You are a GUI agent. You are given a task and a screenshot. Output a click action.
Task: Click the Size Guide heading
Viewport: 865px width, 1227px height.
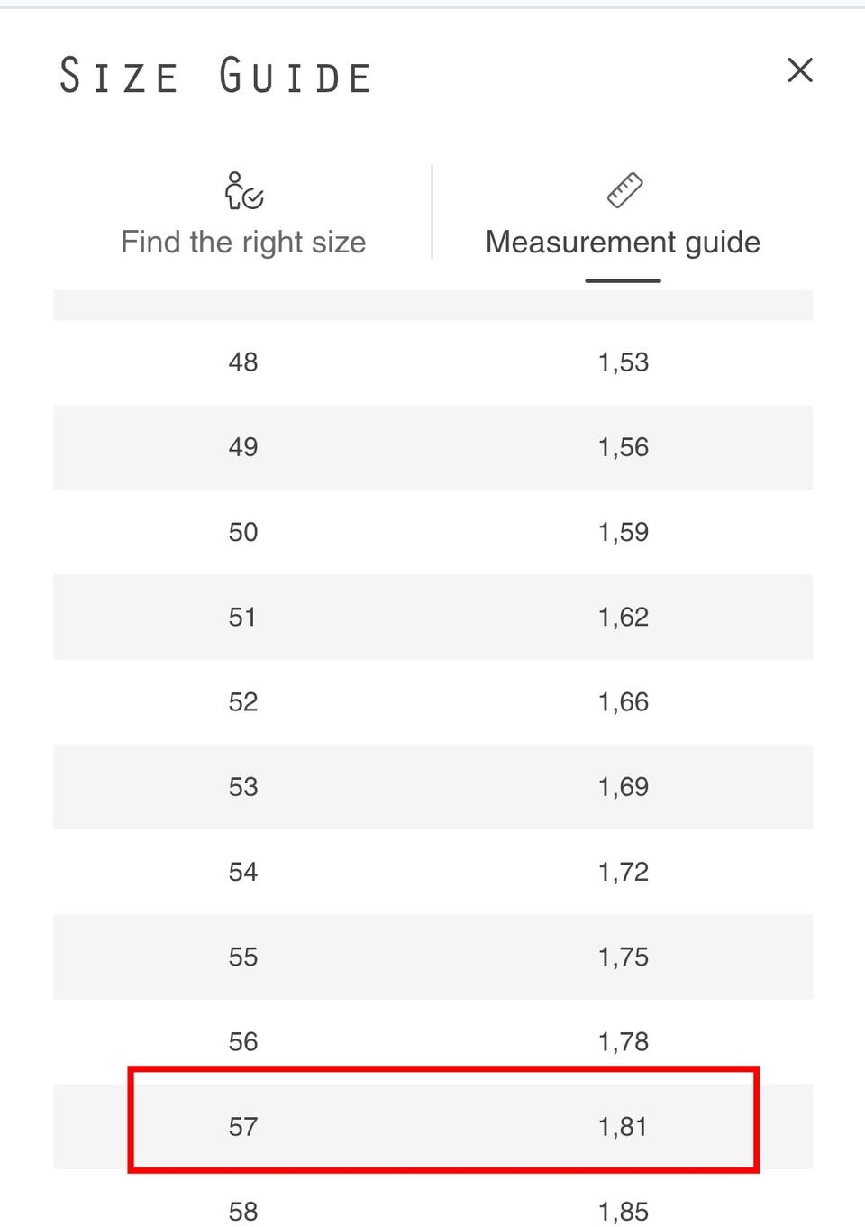coord(215,76)
